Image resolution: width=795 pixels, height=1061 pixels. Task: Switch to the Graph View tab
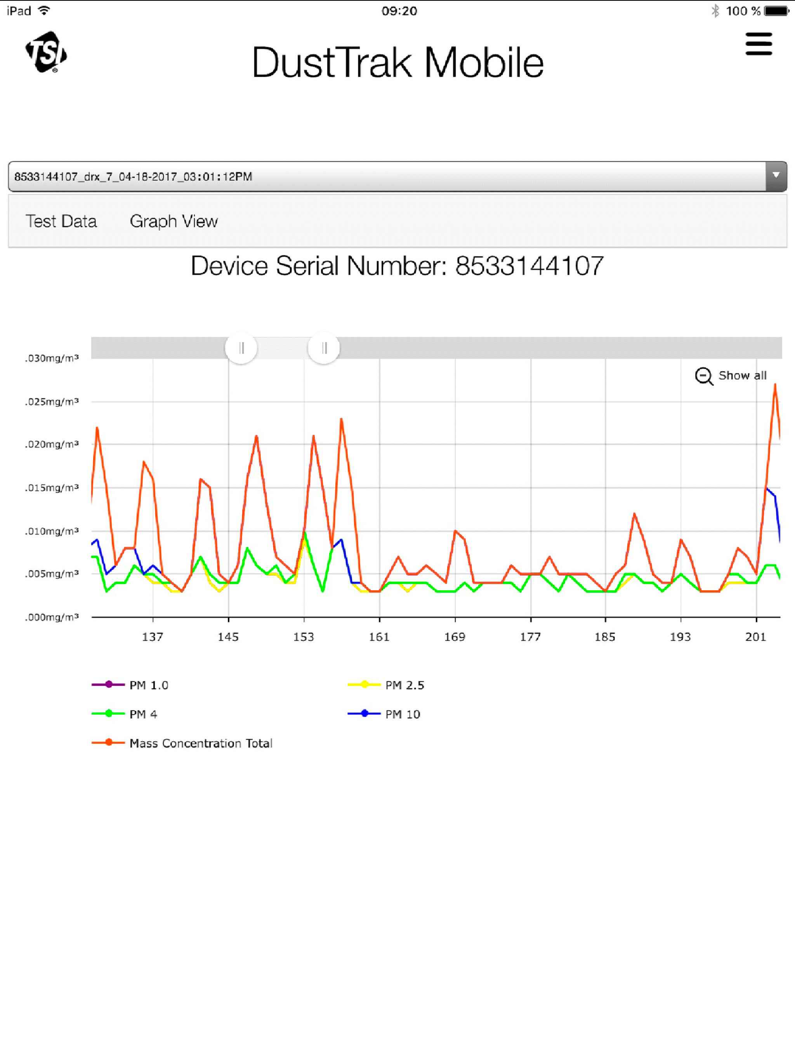click(x=174, y=221)
